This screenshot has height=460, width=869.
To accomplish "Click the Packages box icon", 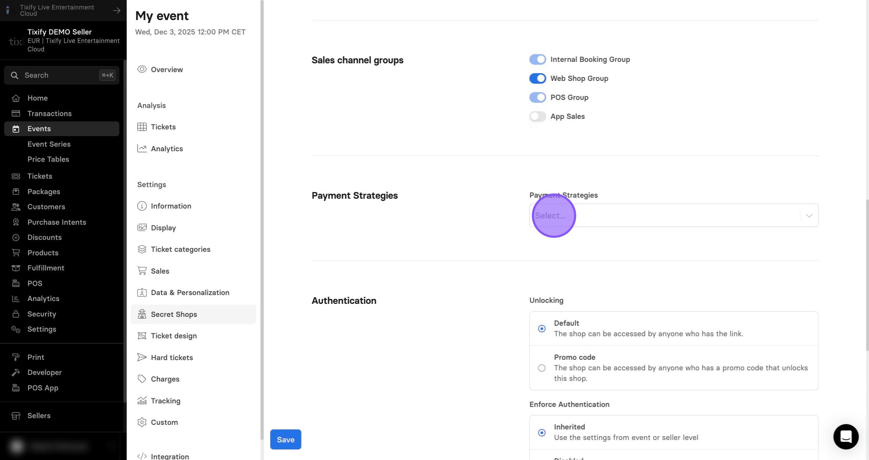I will click(x=16, y=192).
